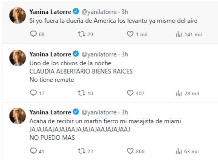Screen dimensions: 218x160
Task: Open the first tweet's profile avatar
Action: click(x=18, y=15)
